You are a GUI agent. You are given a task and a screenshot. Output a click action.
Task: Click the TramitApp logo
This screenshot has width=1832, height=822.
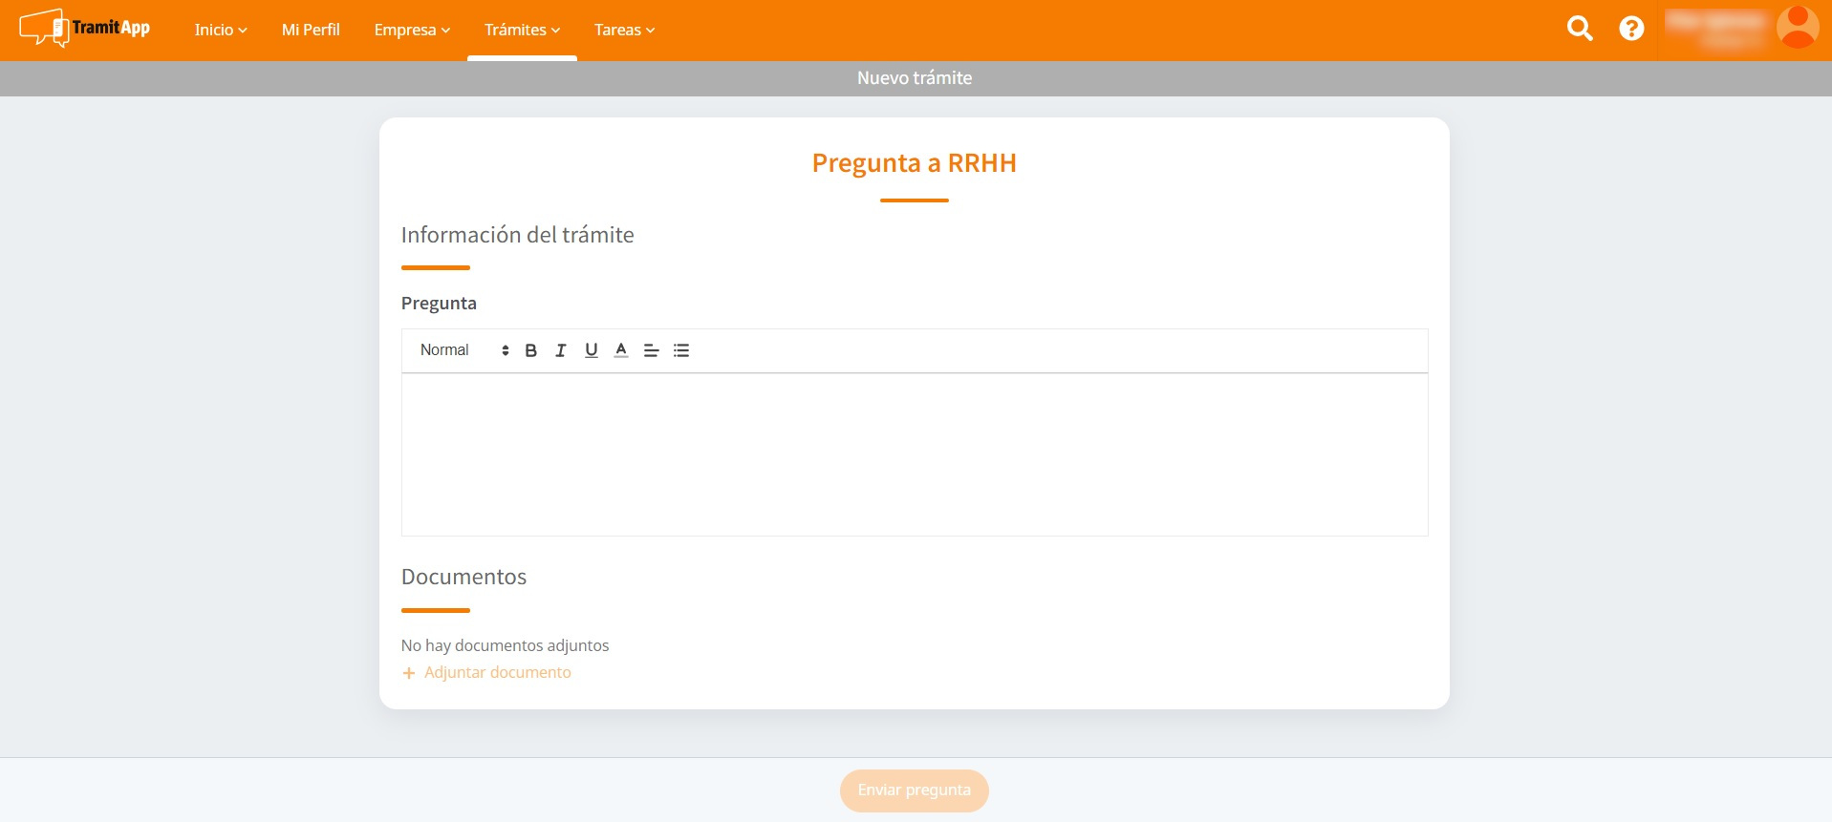pos(85,29)
